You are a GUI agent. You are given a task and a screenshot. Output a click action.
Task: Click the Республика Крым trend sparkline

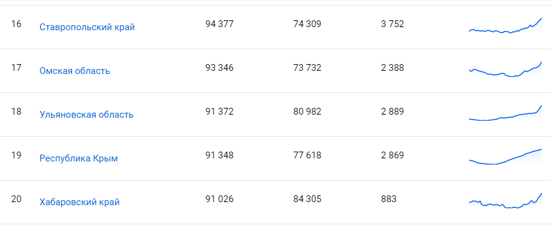pyautogui.click(x=505, y=157)
